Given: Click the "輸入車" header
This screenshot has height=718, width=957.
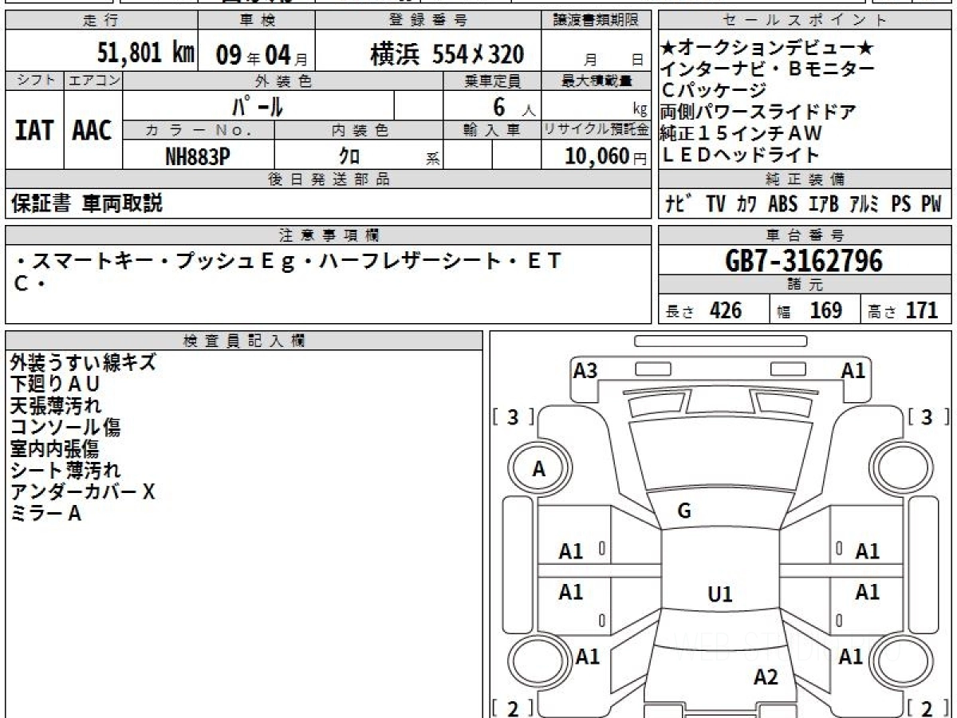Looking at the screenshot, I should click(492, 130).
